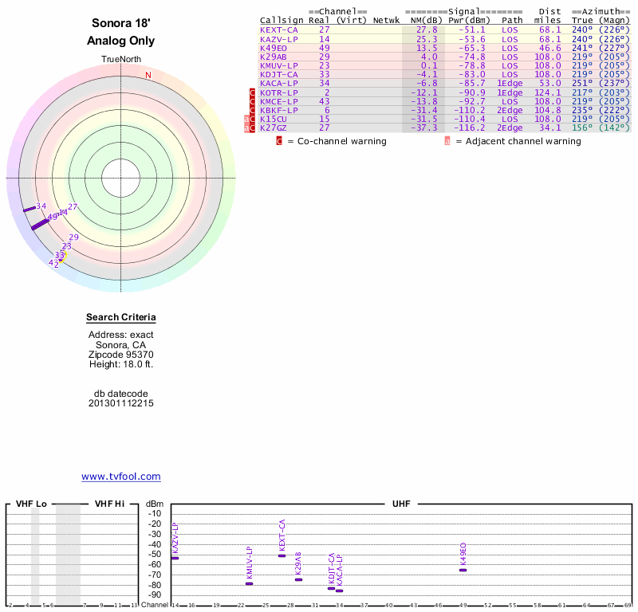Select the KAZV-LP callsign row
Image resolution: width=638 pixels, height=612 pixels.
click(x=278, y=39)
